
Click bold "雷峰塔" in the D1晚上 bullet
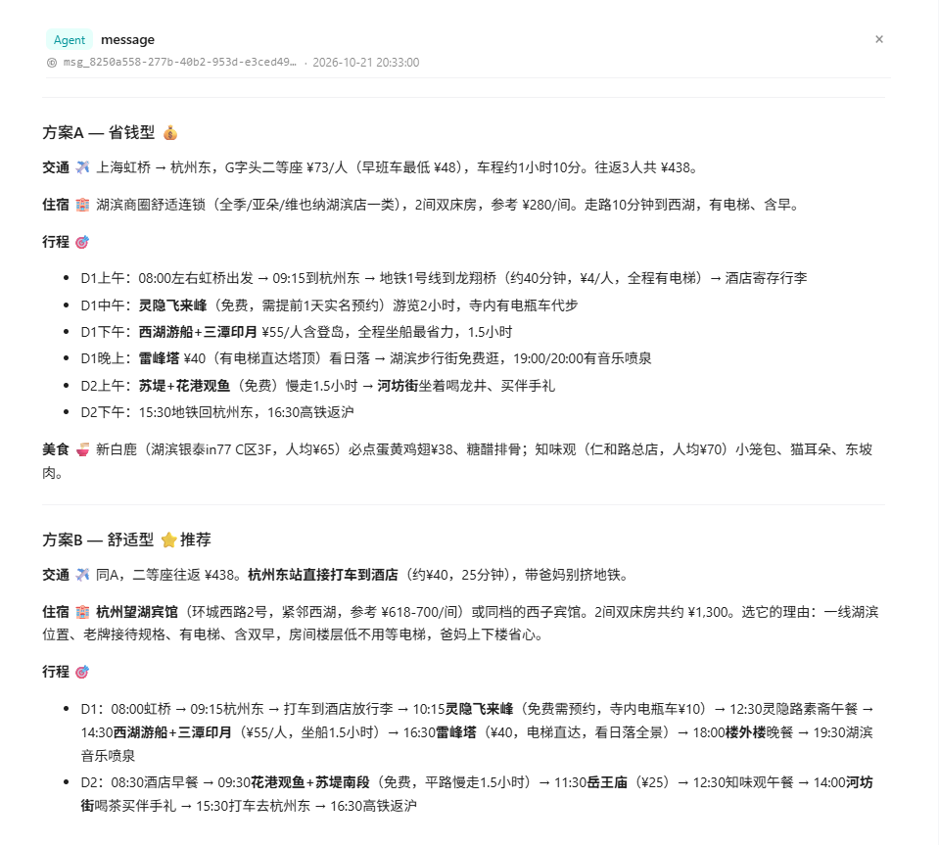pyautogui.click(x=160, y=358)
